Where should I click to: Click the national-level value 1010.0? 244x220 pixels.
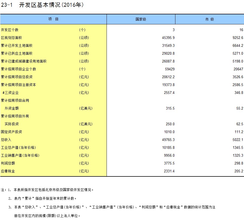(x=169, y=132)
